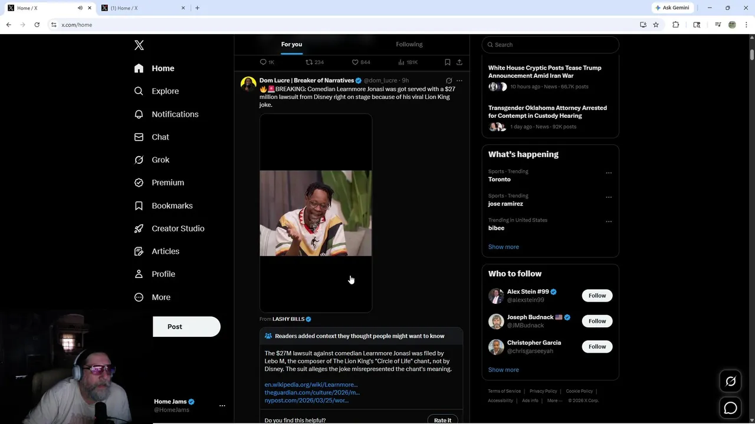
Task: Open the Cookie Policy link
Action: pos(579,391)
